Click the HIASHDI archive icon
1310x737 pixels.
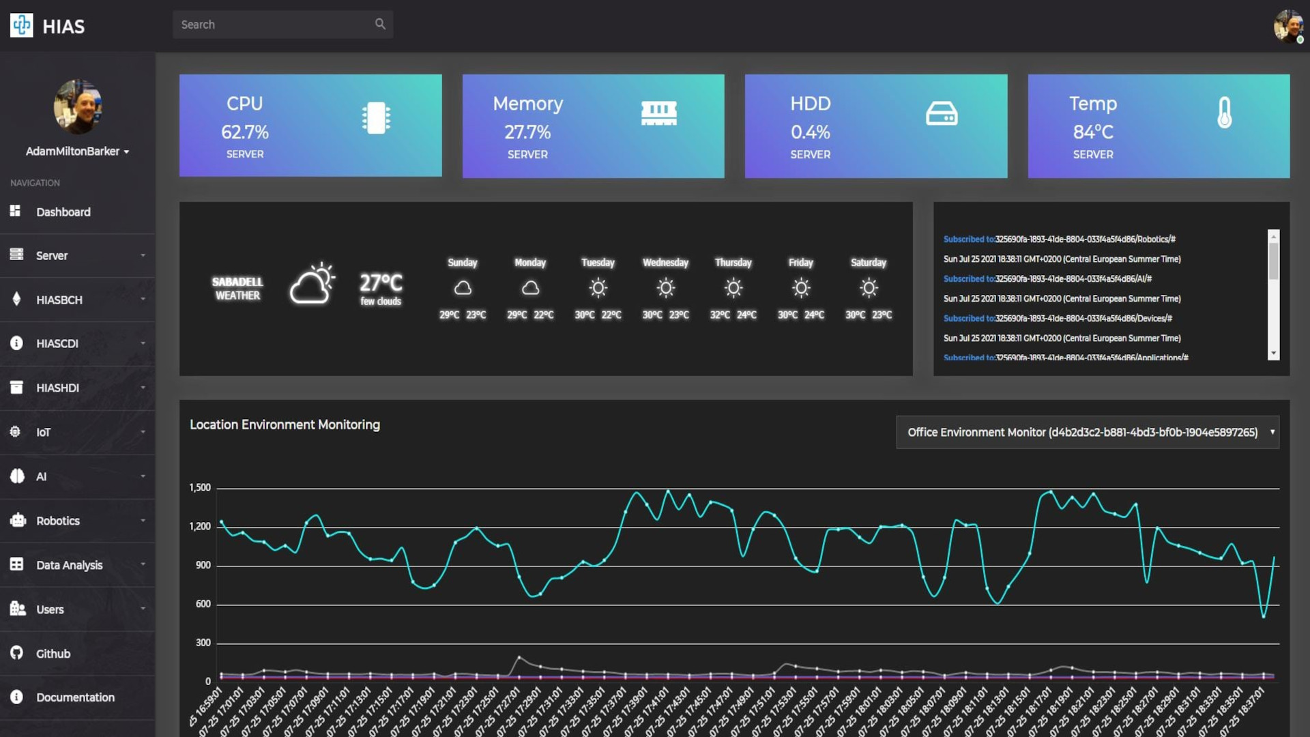[x=16, y=388]
